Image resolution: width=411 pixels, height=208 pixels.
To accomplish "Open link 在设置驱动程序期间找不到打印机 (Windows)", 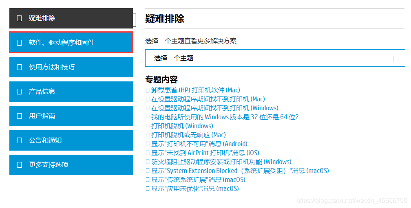I will tap(214, 108).
